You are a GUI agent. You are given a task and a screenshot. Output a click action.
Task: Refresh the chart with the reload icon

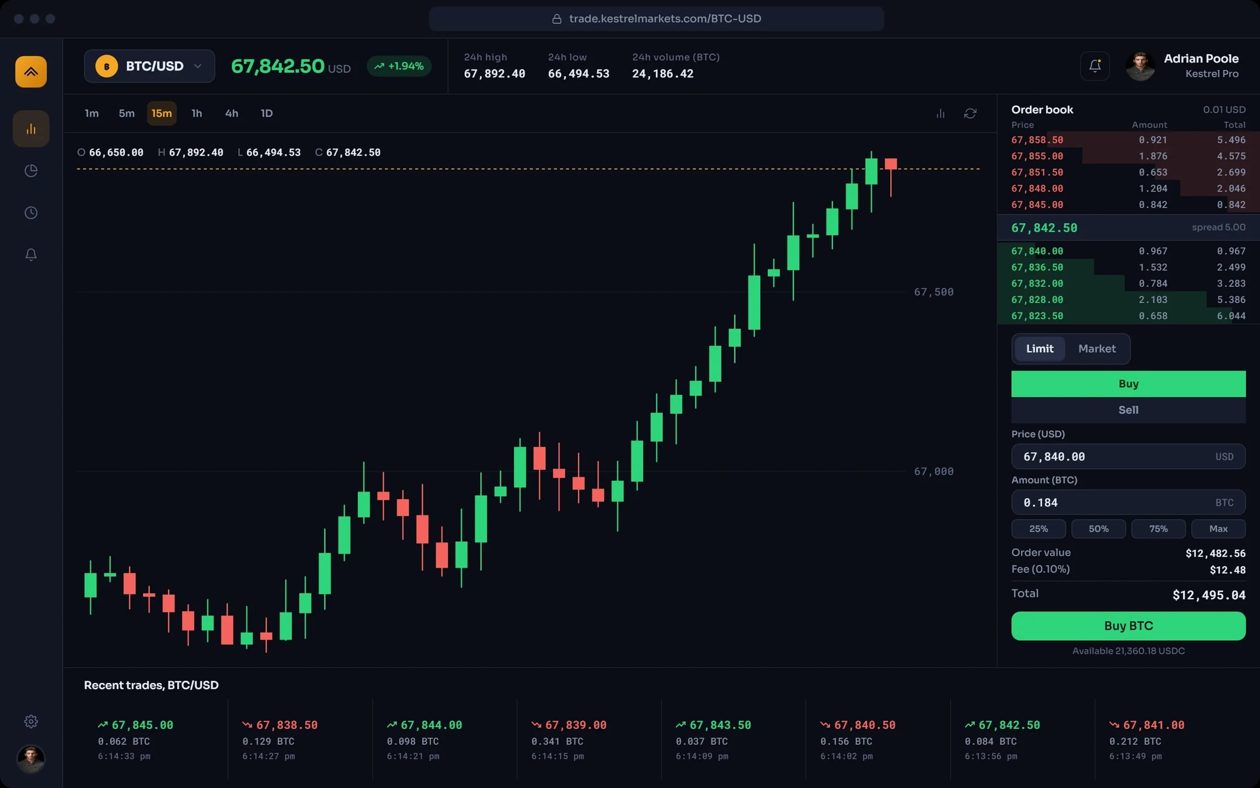point(970,114)
